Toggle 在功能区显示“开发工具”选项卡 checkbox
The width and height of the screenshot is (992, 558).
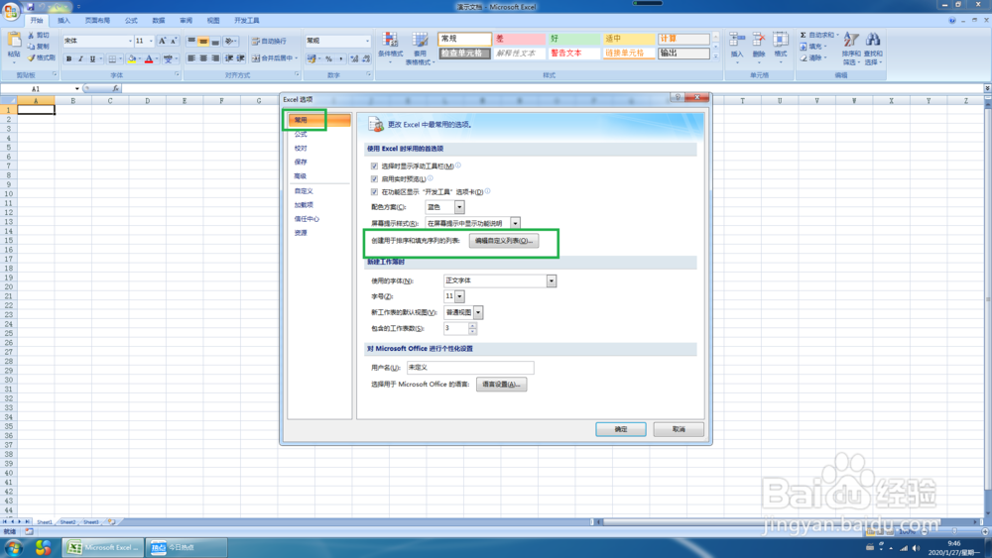point(375,192)
